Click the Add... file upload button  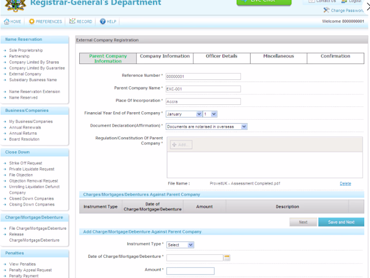181,145
